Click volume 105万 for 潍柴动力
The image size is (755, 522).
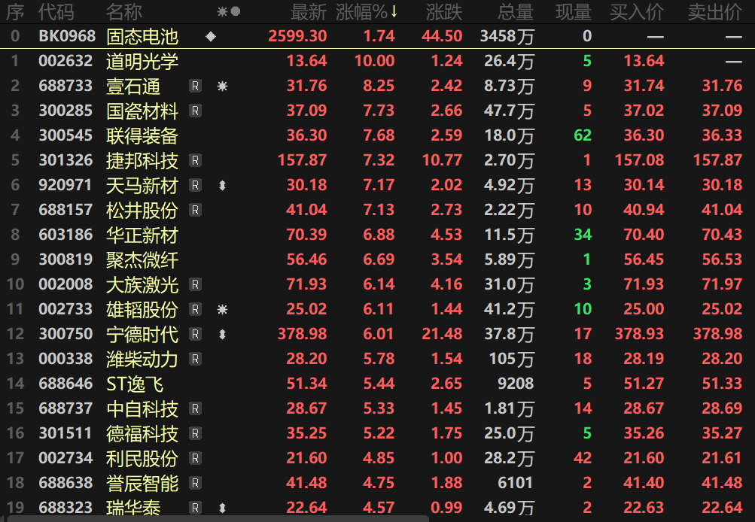click(x=511, y=359)
